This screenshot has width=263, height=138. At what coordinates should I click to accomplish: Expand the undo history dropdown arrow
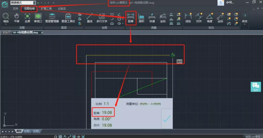[41, 3]
